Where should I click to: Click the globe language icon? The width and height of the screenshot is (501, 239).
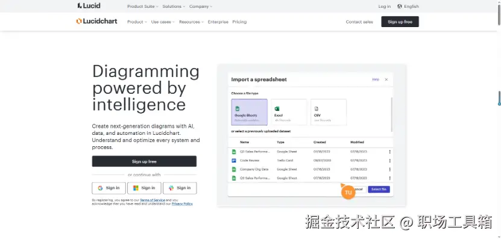399,7
